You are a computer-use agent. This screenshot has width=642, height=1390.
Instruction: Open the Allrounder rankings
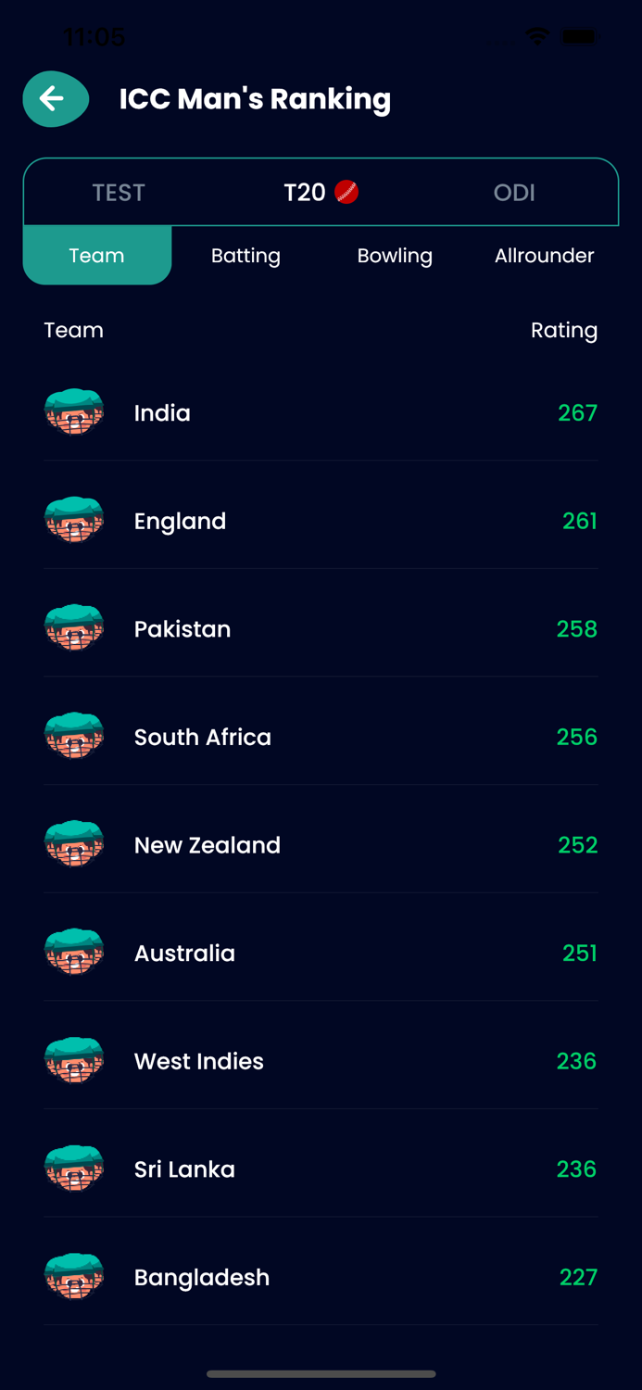coord(545,256)
